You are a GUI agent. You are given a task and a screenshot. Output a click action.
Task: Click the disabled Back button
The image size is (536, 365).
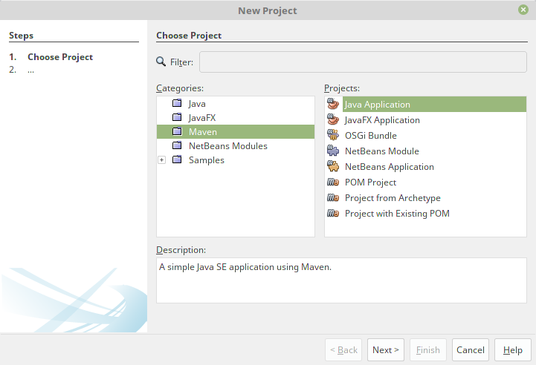point(343,349)
